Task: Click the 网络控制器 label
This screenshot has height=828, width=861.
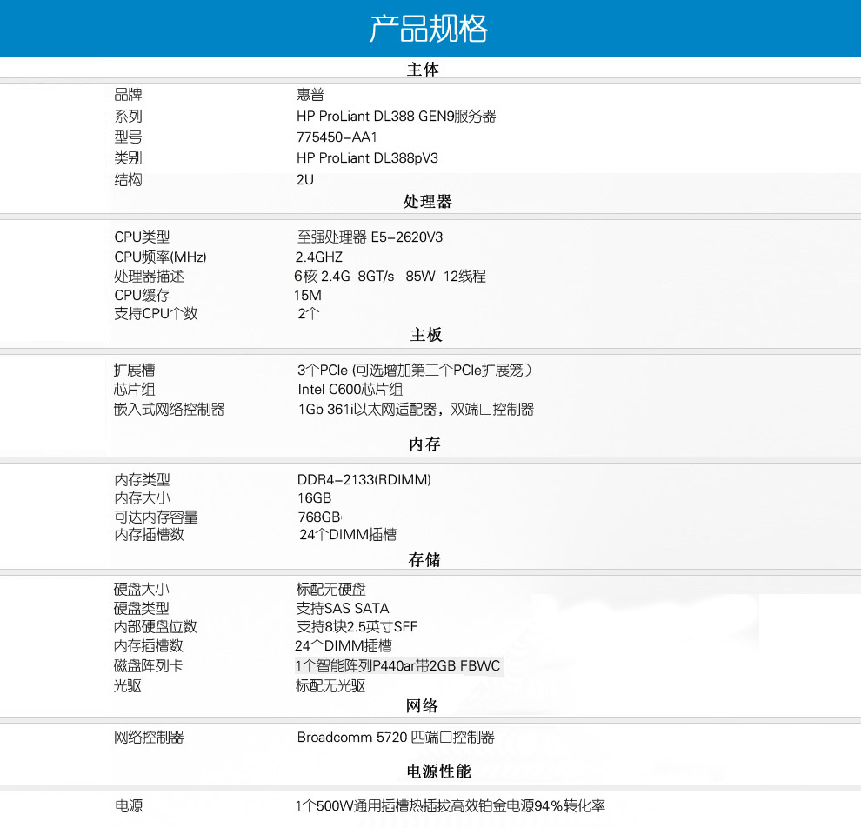Action: pyautogui.click(x=149, y=738)
